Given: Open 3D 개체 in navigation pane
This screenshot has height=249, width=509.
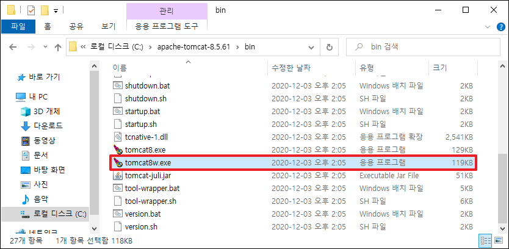Looking at the screenshot, I should click(40, 111).
